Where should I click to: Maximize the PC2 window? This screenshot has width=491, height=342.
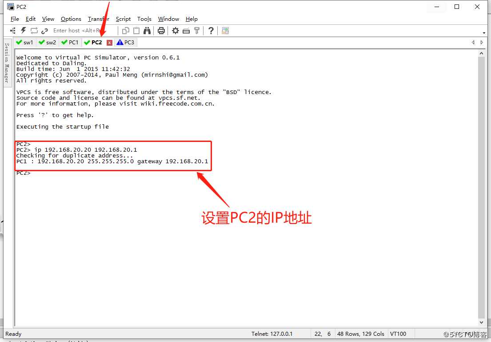point(457,7)
